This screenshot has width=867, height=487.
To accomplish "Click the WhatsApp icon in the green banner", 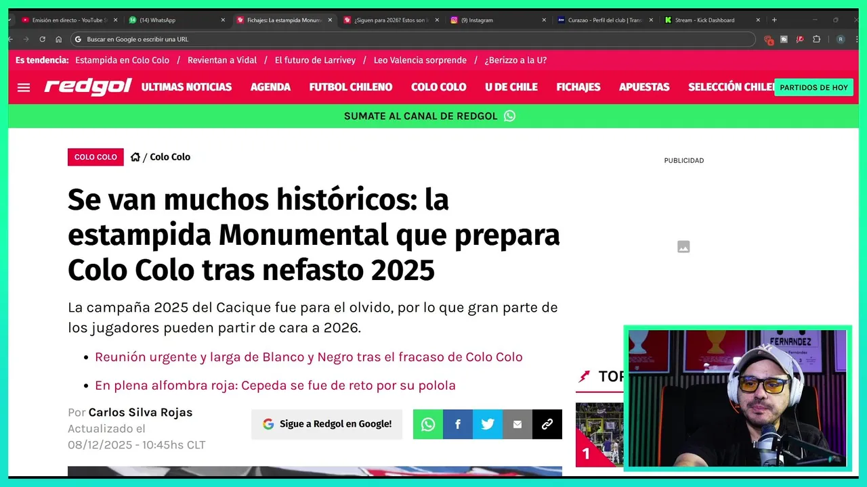I will point(509,116).
